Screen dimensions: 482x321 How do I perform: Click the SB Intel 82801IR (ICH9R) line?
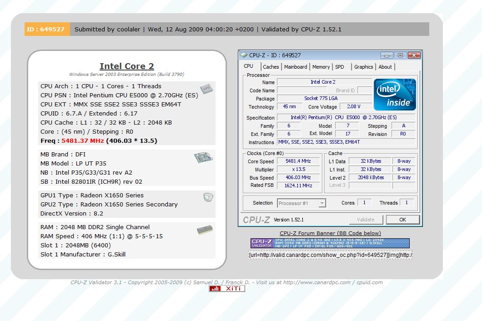(x=91, y=181)
